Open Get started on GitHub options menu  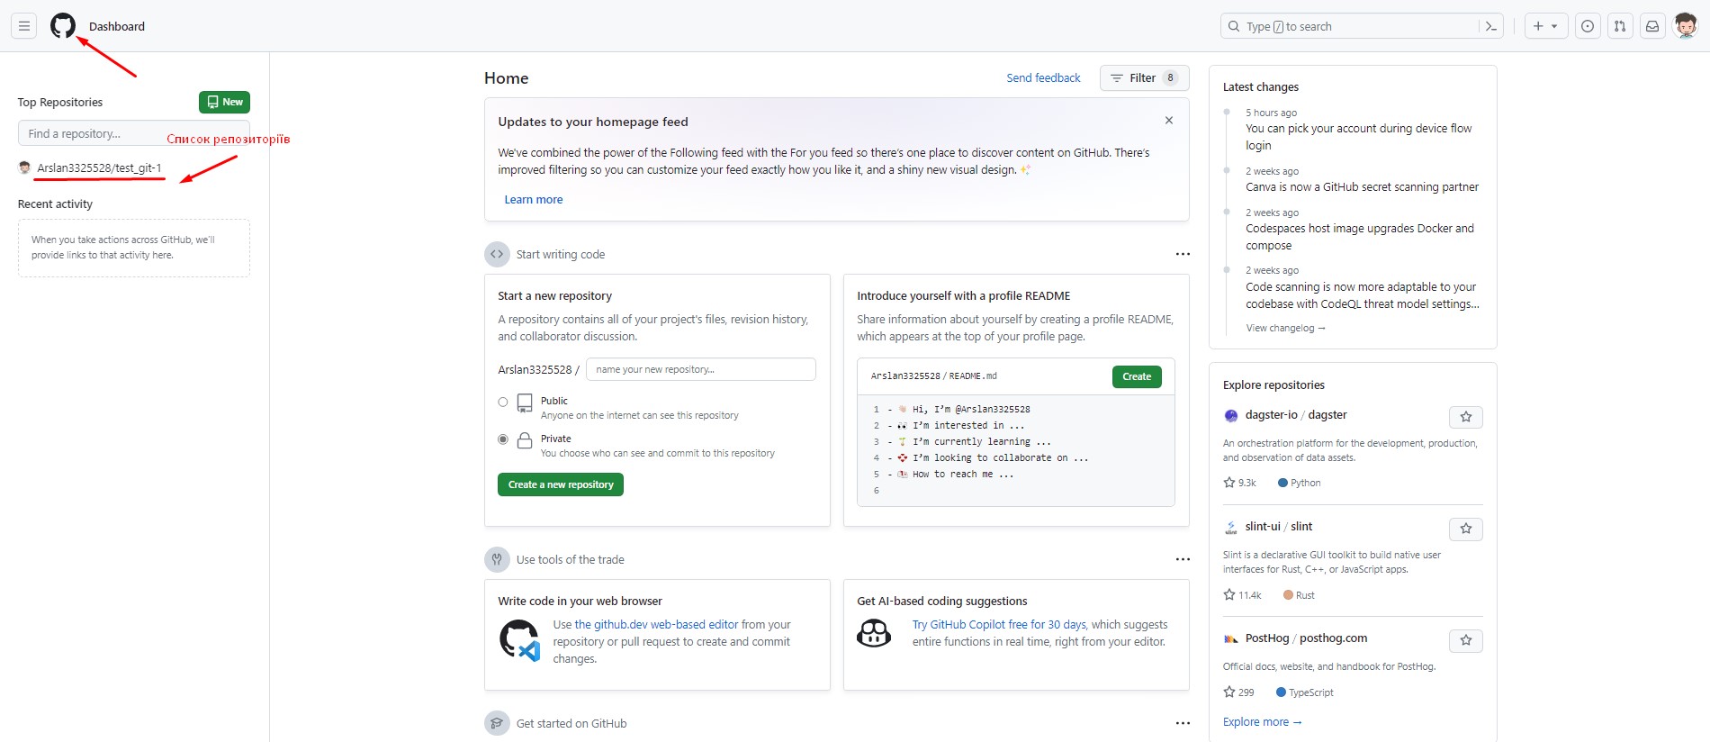coord(1183,723)
